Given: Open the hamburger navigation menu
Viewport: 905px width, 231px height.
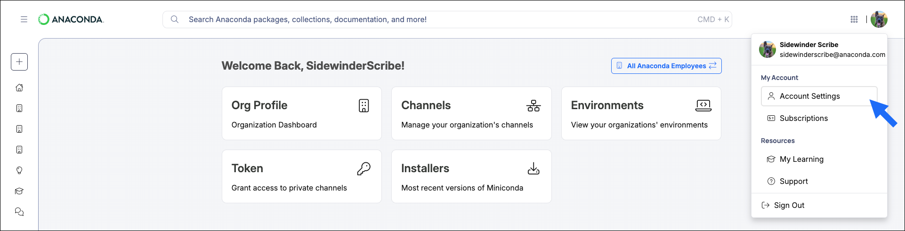Looking at the screenshot, I should click(24, 19).
